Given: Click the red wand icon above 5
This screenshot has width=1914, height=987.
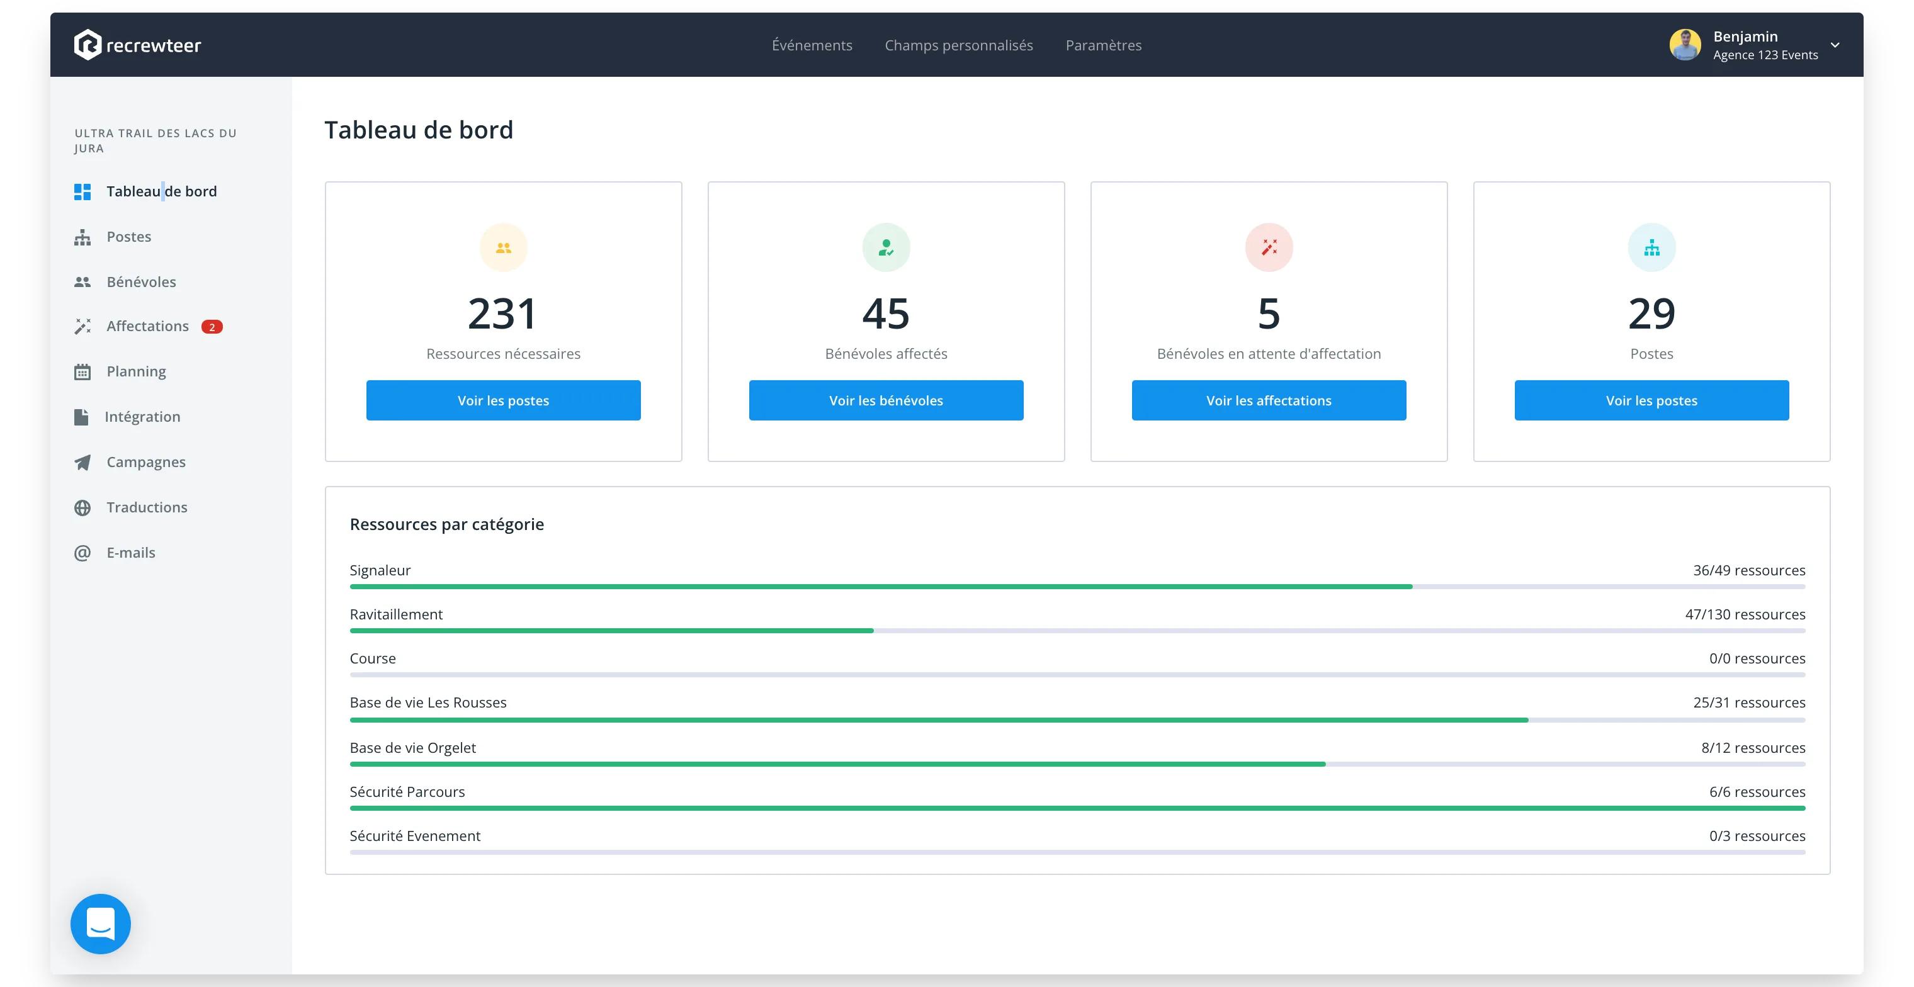Looking at the screenshot, I should pos(1269,247).
